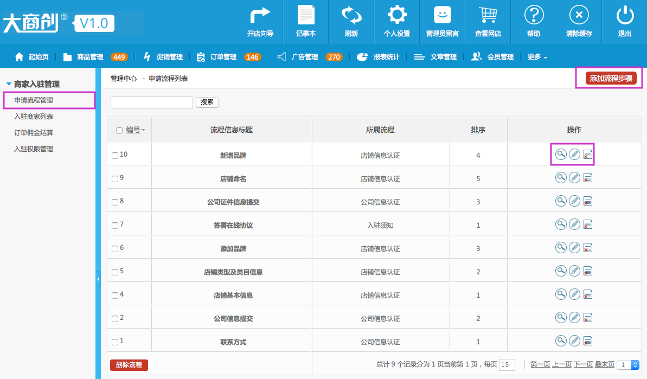Screen dimensions: 647x379
Task: Focus the search keyword input field
Action: click(x=151, y=102)
